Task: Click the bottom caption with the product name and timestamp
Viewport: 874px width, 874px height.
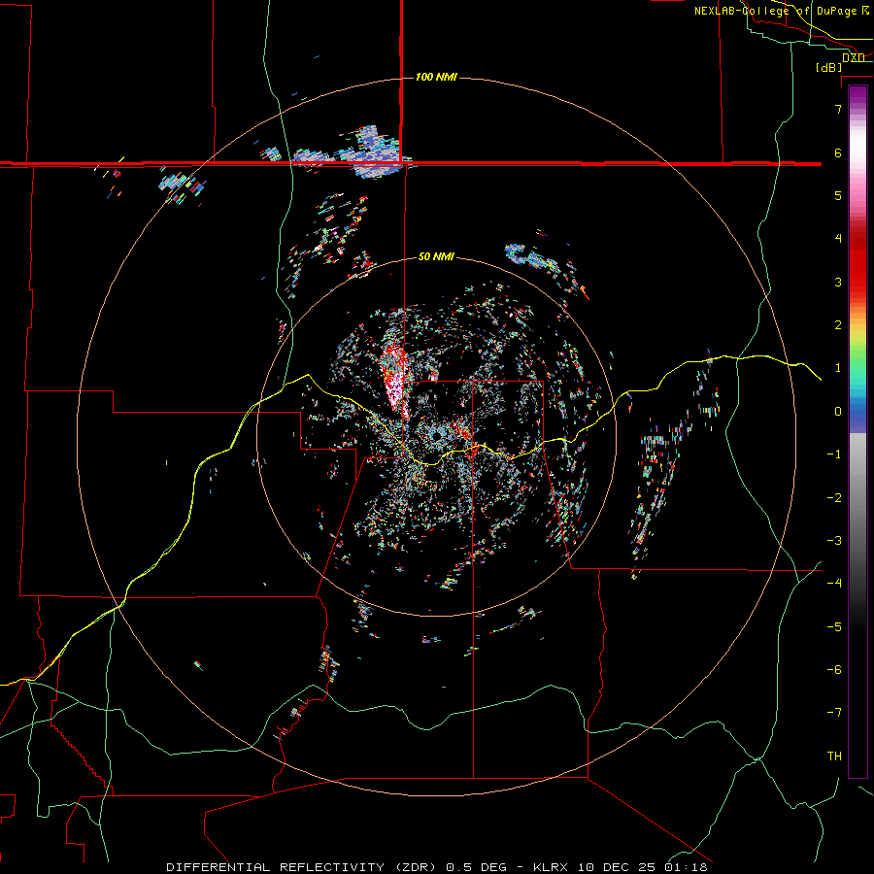Action: pos(437,867)
